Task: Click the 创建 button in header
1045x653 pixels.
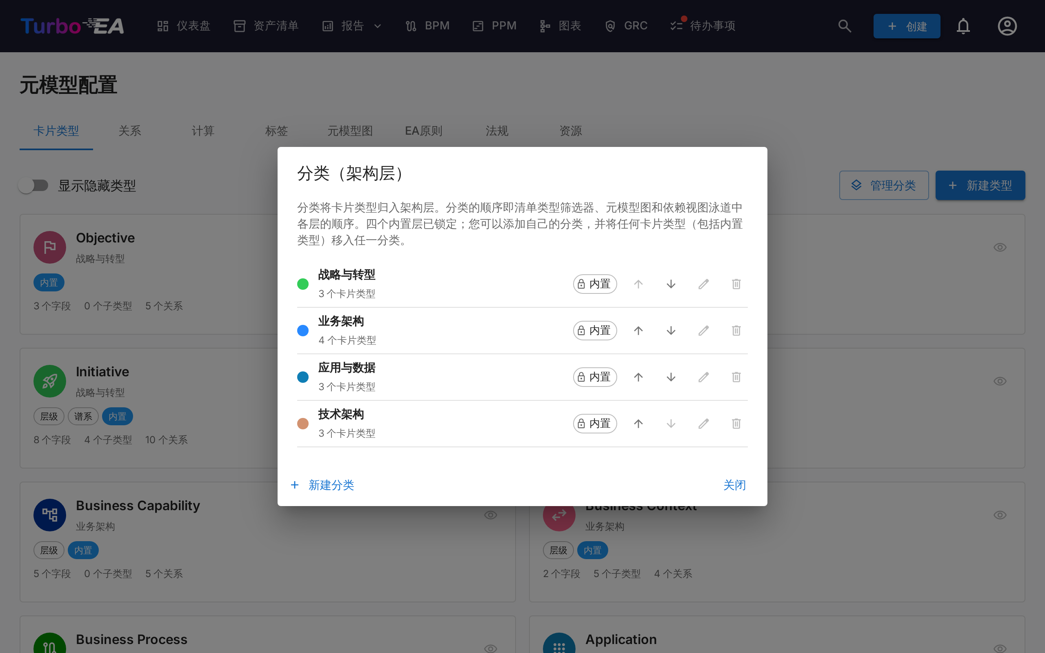Action: [x=906, y=26]
